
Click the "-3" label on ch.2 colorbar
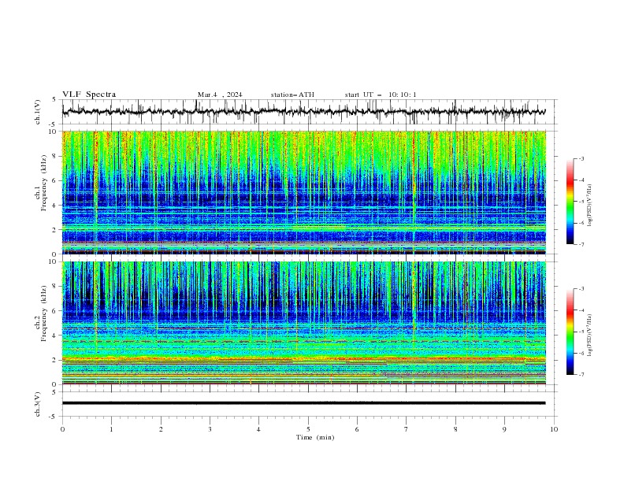(581, 289)
